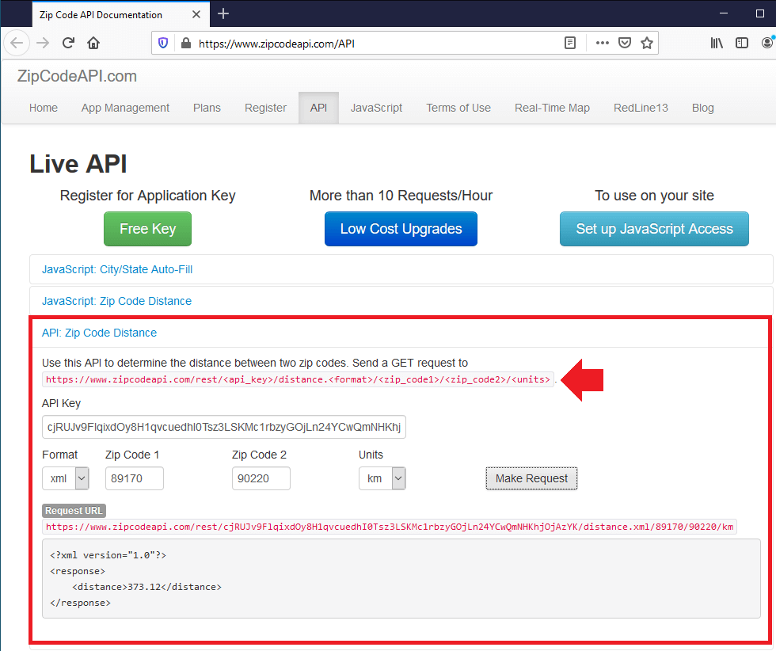This screenshot has width=776, height=651.
Task: Expand JavaScript: Zip Code Distance section
Action: (x=117, y=302)
